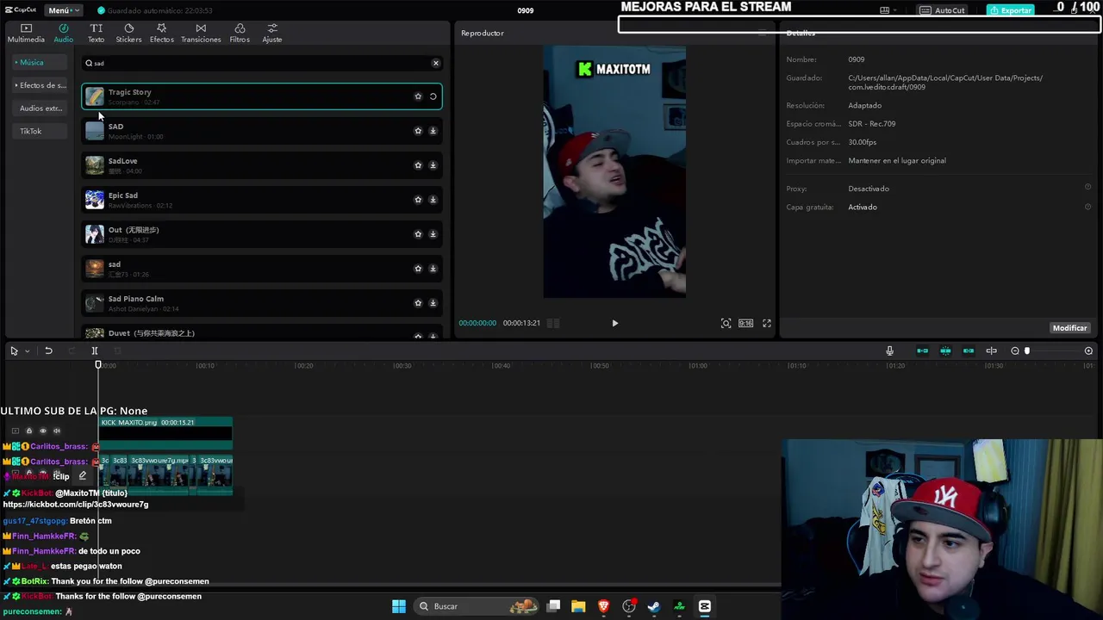Toggle preview axis

tap(991, 350)
